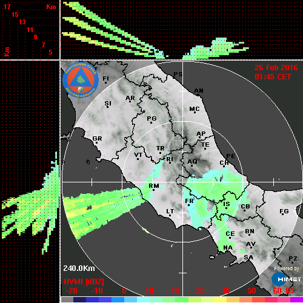Click the '11' km height label
Screen dimensions: 303x303
click(30, 30)
